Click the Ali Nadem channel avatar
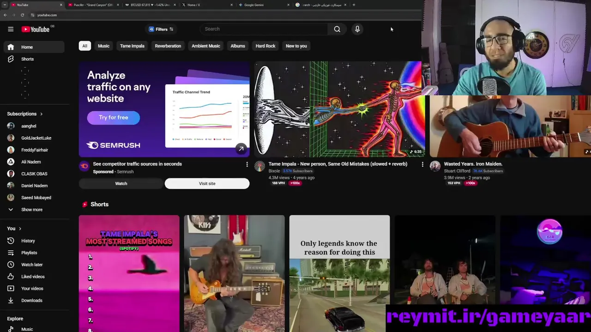591x332 pixels. [11, 162]
